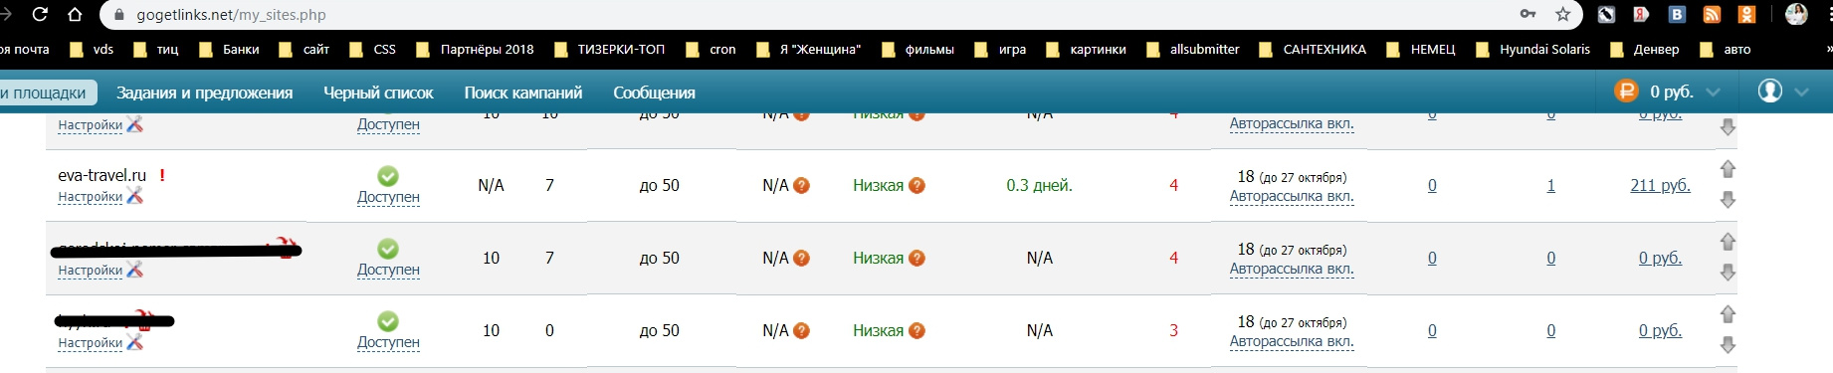Click Авторассылка вкл. in eva-travel.ru row
This screenshot has width=1833, height=373.
(1292, 196)
